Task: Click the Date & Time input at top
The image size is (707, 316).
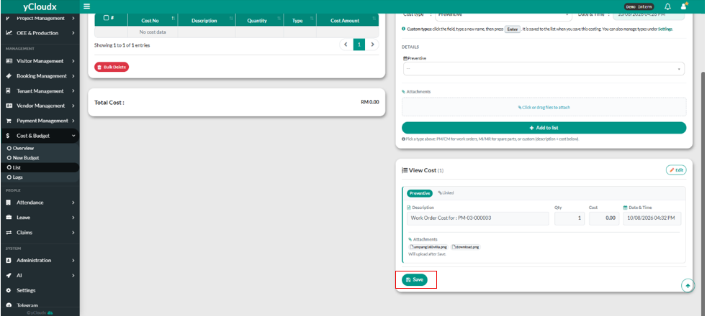Action: (649, 15)
